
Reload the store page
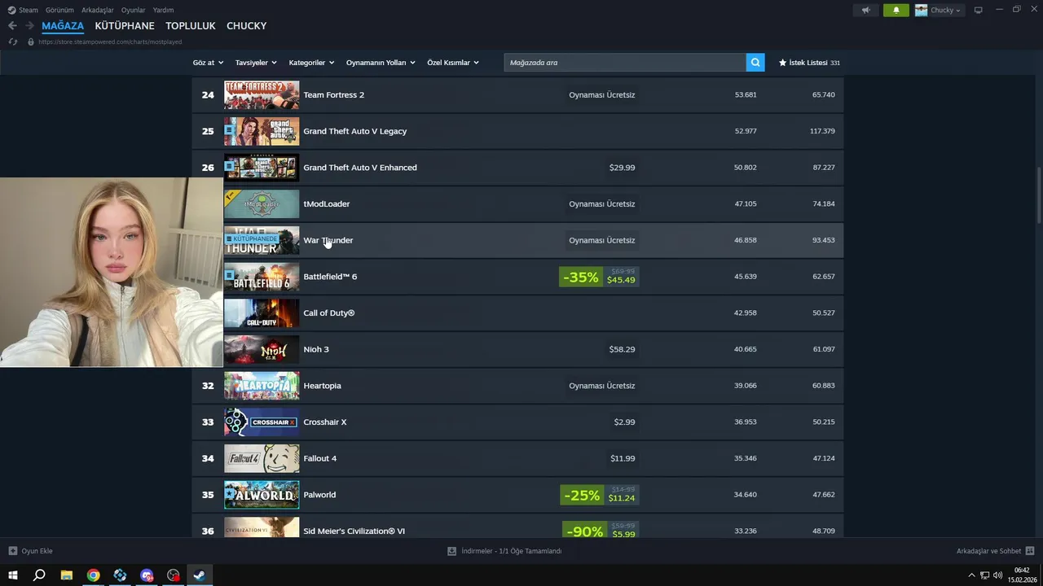click(x=12, y=42)
